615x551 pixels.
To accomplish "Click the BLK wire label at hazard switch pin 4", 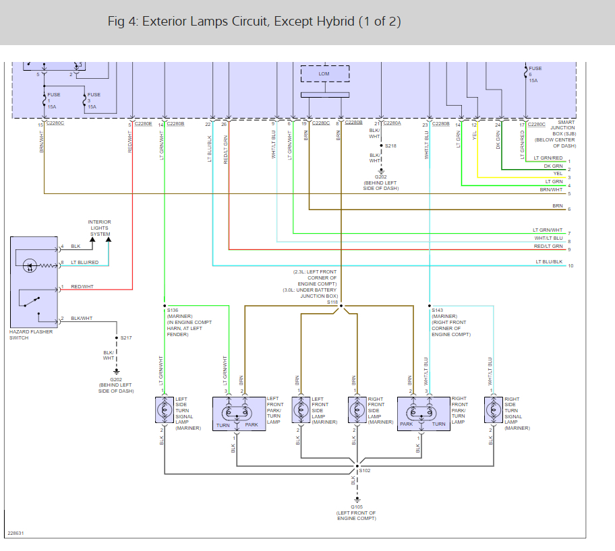I will (76, 247).
